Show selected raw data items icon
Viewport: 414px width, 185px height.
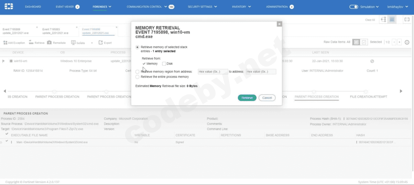364,42
